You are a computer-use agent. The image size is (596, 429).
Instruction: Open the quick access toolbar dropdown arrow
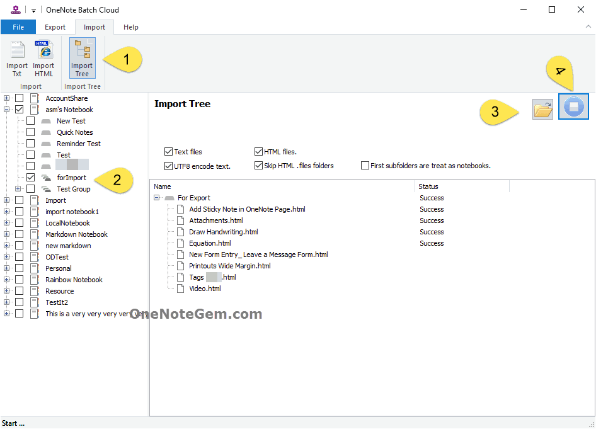click(x=33, y=10)
